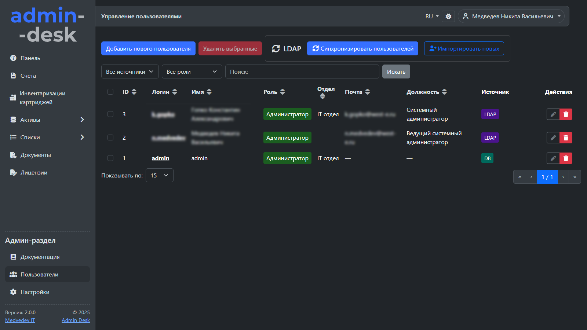Screen dimensions: 587x330
Task: Click into the Поиск search field
Action: 302,72
